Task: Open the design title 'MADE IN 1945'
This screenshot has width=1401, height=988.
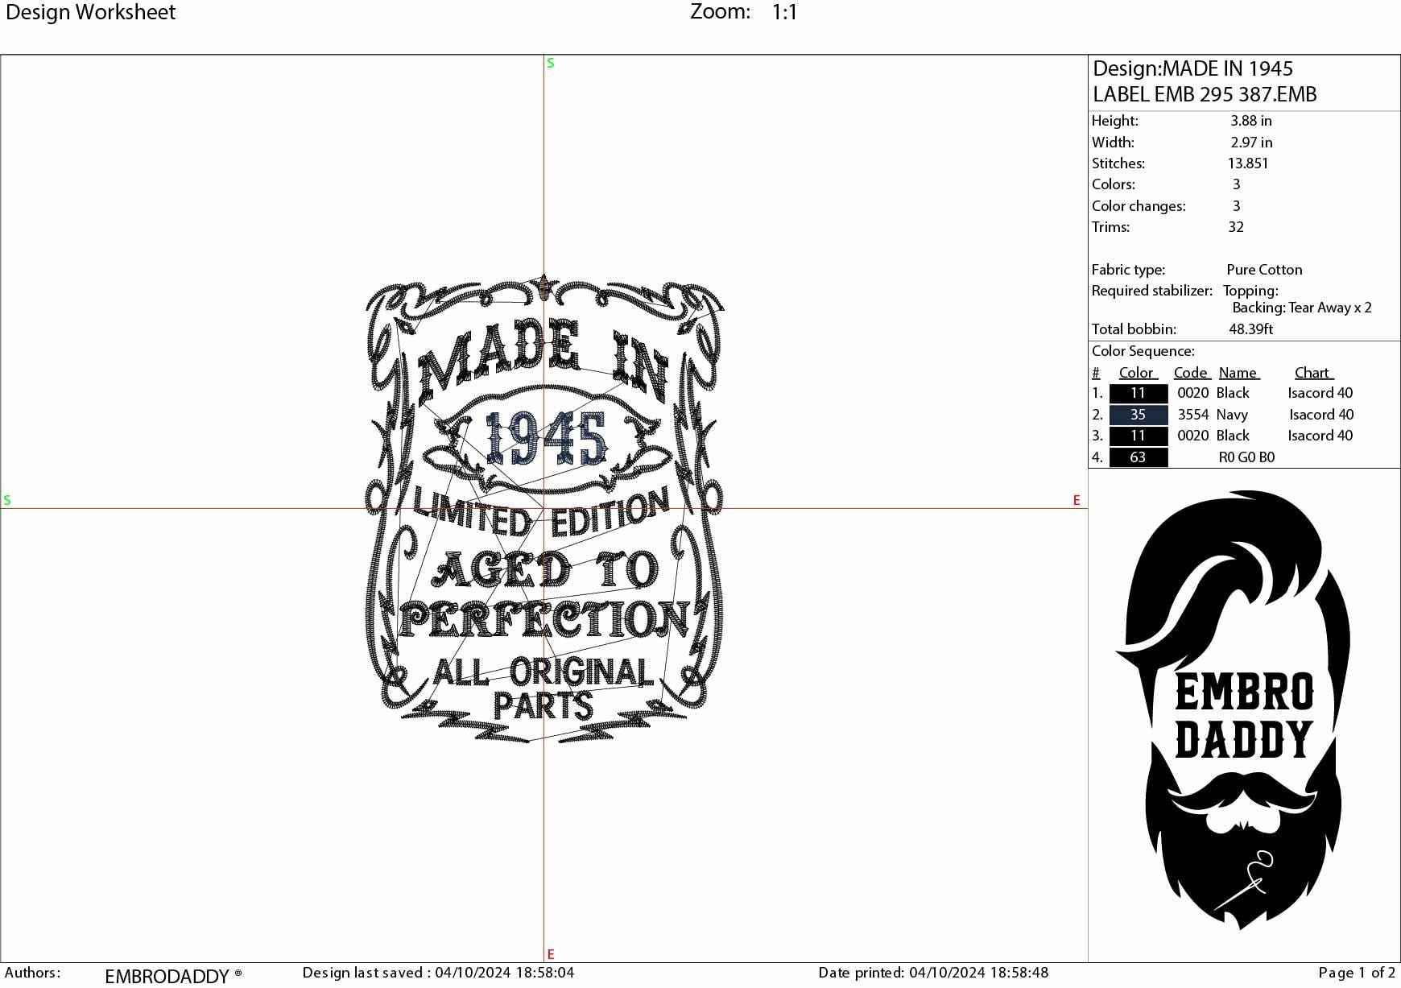Action: coord(1194,69)
